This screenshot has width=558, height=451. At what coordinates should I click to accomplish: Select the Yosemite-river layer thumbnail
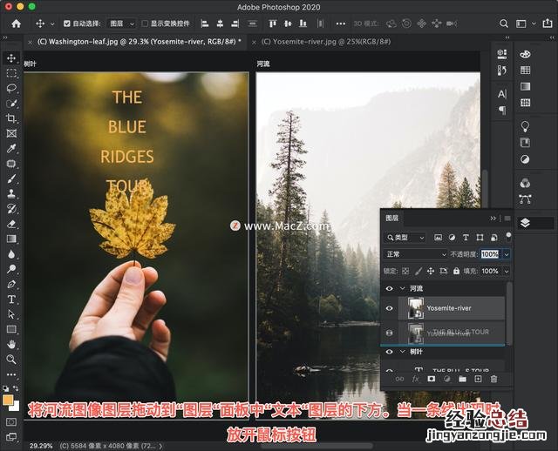[415, 308]
